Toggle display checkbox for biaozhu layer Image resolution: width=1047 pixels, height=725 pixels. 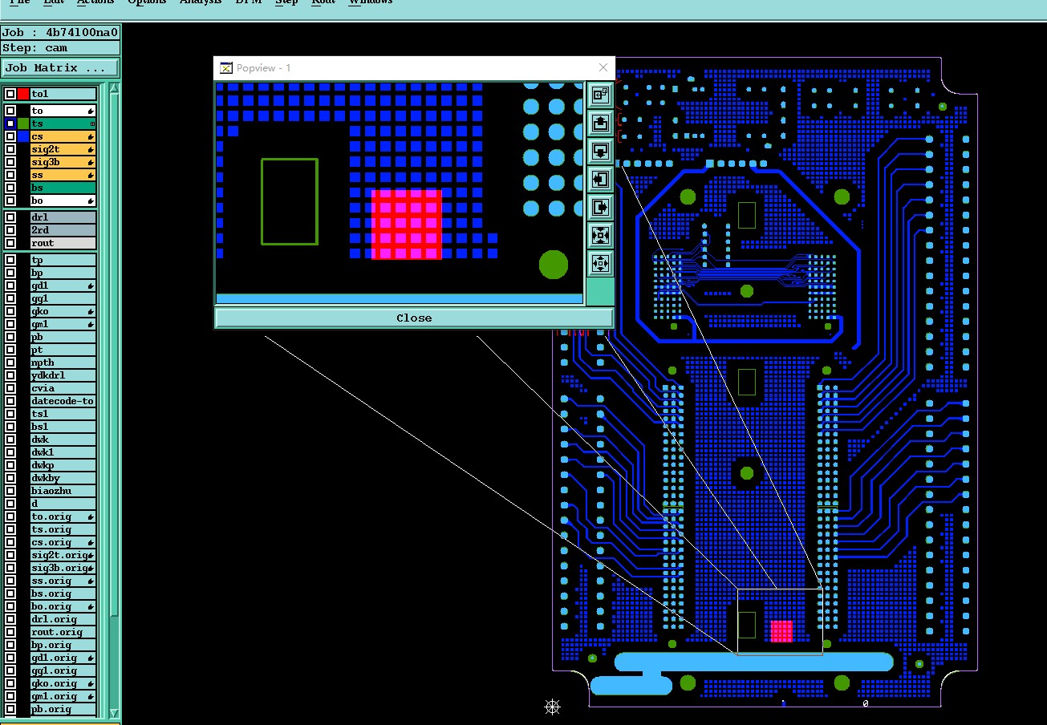(x=10, y=491)
